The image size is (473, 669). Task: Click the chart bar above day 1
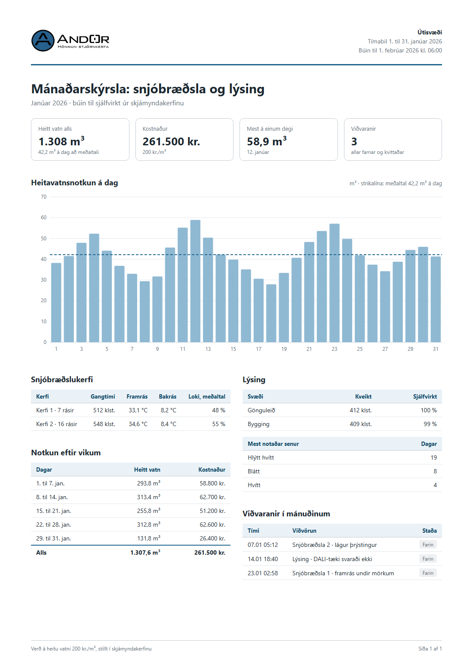(x=56, y=302)
